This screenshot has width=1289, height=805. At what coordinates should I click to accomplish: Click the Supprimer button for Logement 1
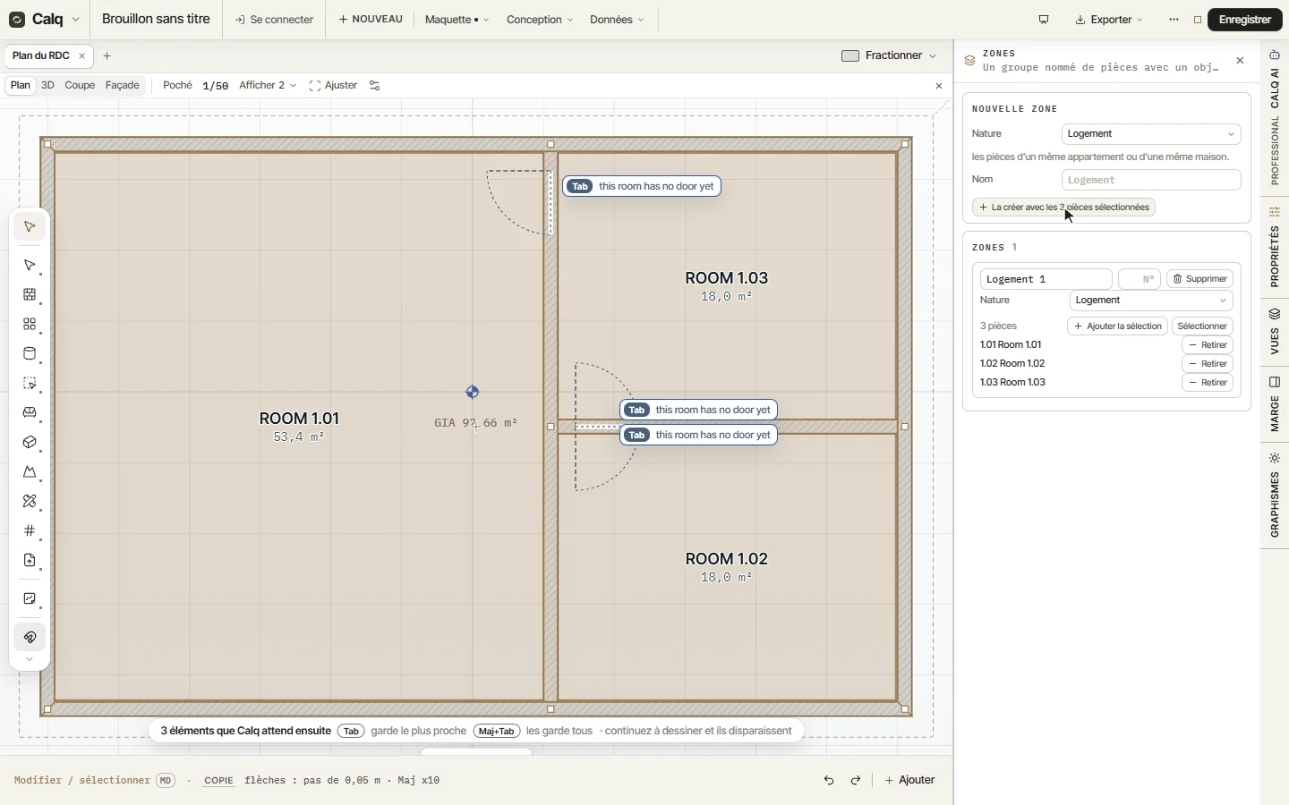coord(1200,279)
